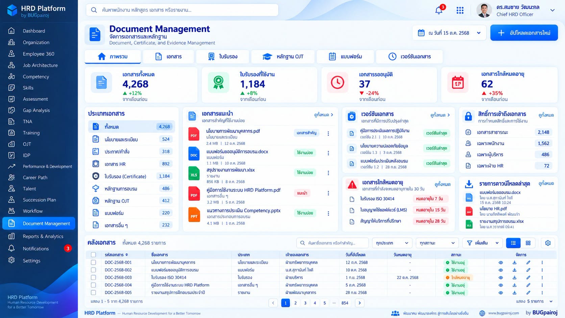Click the PPT icon of แนวทางการประเมิน Competency.pptx
Image resolution: width=565 pixels, height=318 pixels.
tap(194, 215)
